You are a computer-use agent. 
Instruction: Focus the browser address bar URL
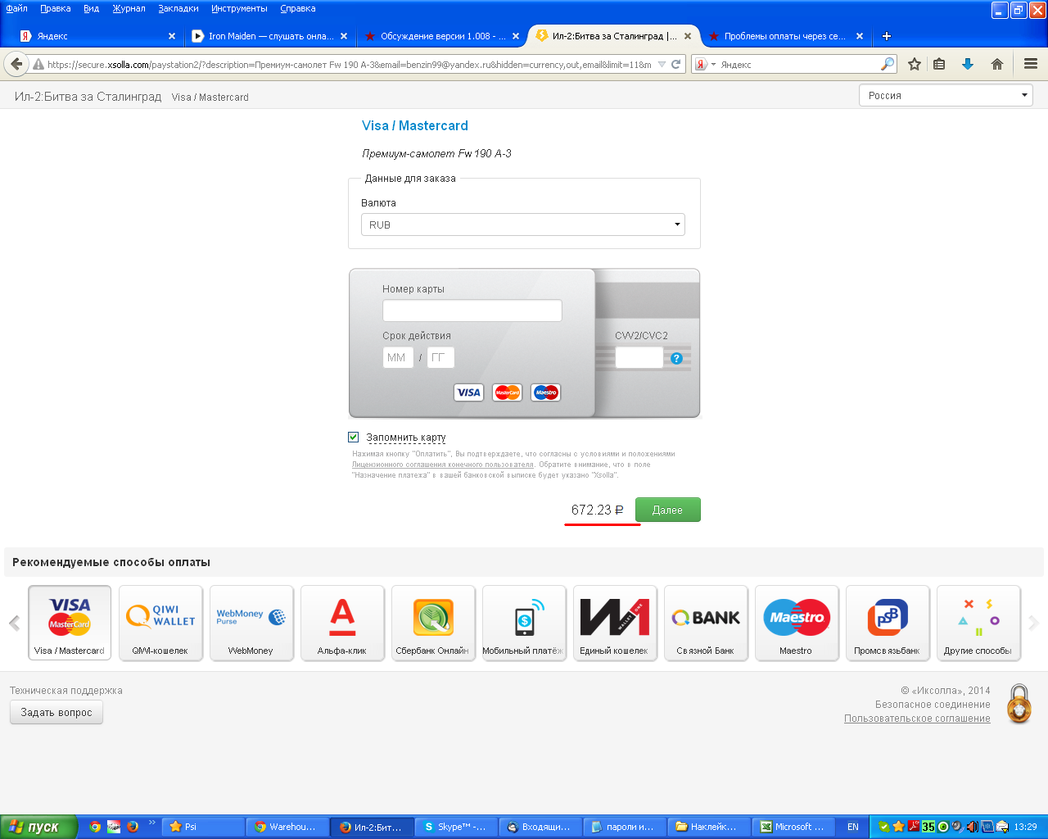click(350, 64)
